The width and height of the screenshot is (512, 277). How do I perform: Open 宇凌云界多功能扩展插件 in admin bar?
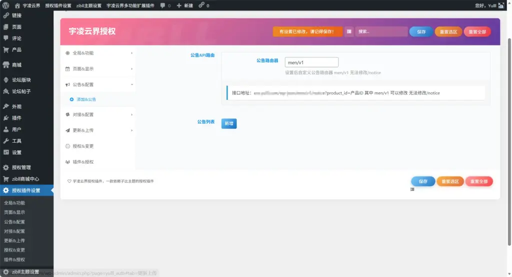point(130,5)
